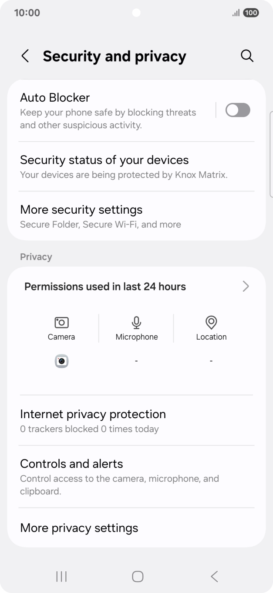Tap the Back navigation icon
Image resolution: width=273 pixels, height=593 pixels.
click(214, 576)
